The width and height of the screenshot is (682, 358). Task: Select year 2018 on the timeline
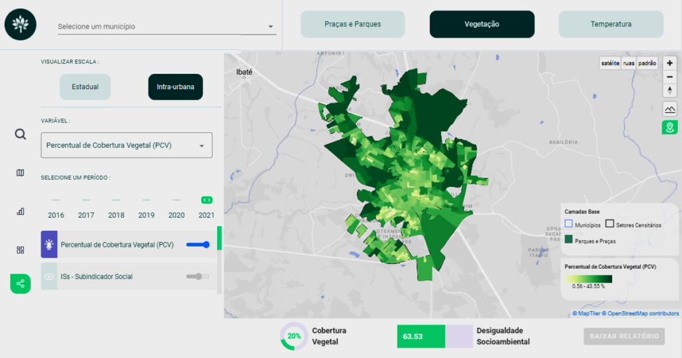[x=116, y=215]
